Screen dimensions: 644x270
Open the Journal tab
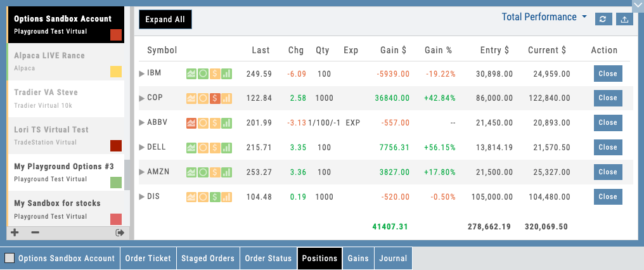393,259
